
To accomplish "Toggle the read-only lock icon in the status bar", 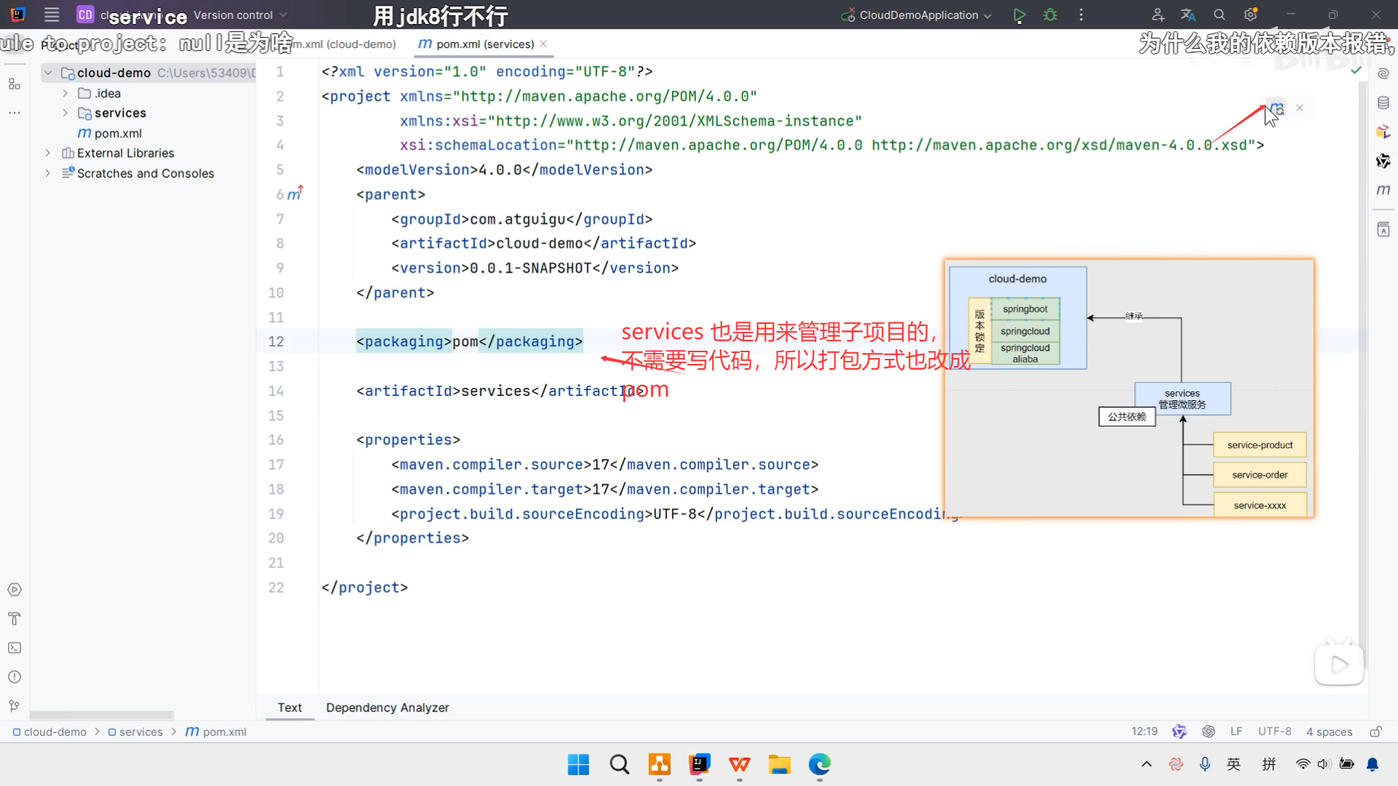I will (x=1375, y=731).
